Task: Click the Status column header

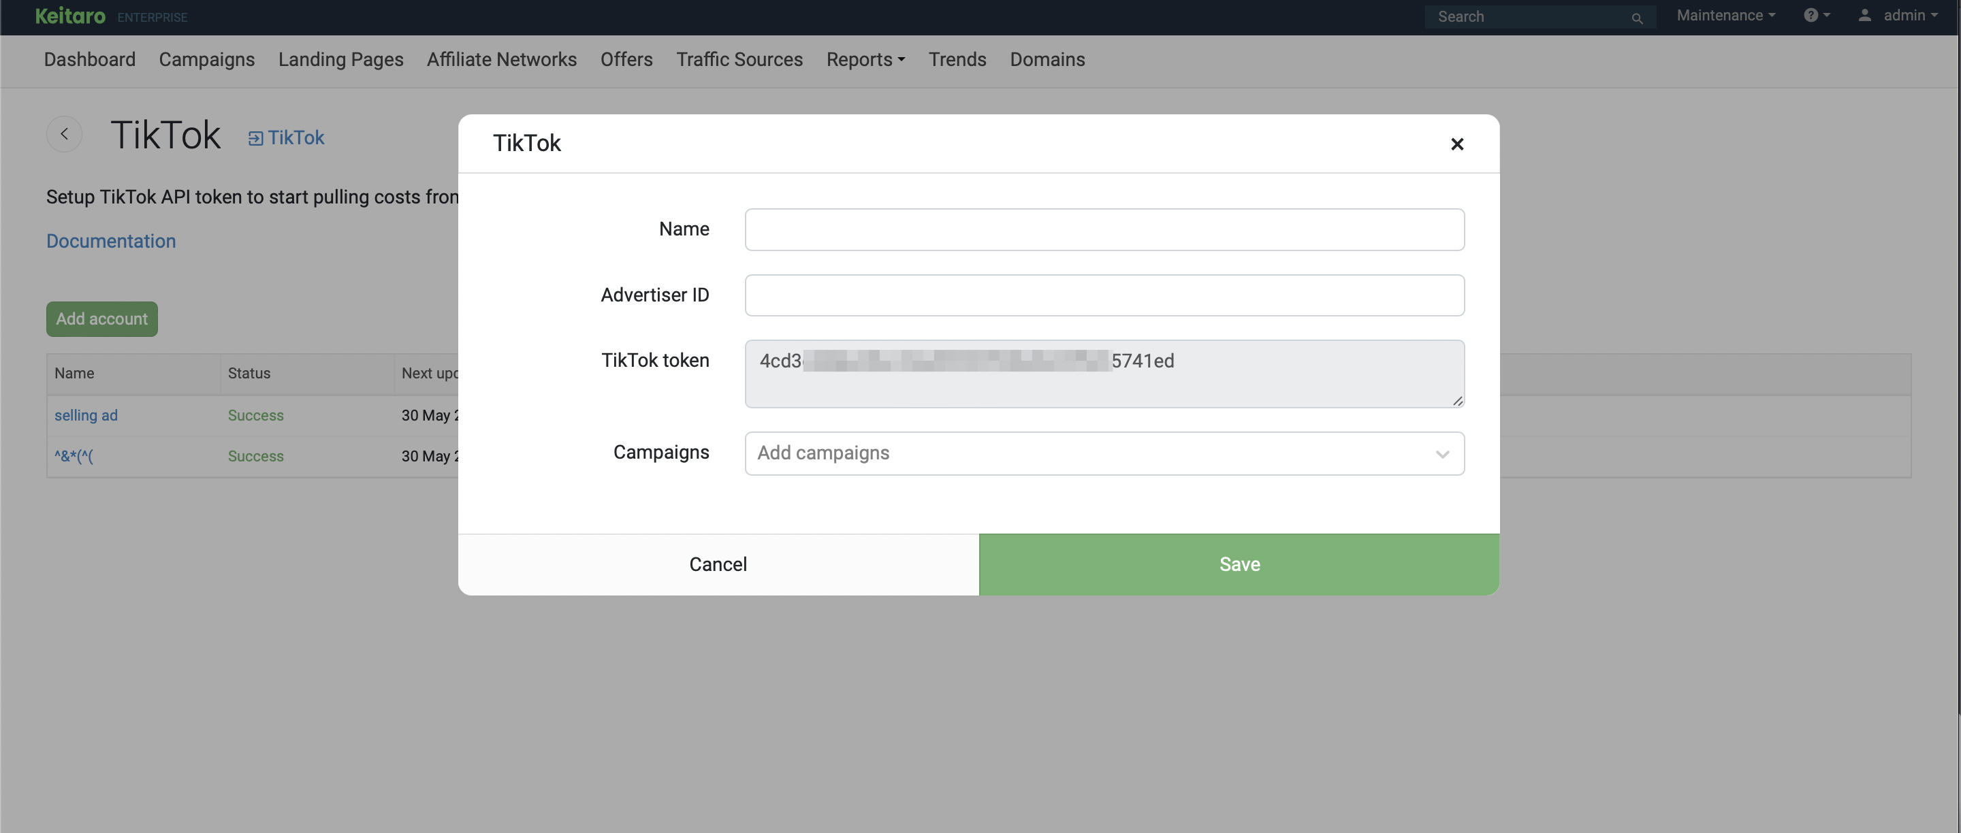Action: click(x=249, y=374)
